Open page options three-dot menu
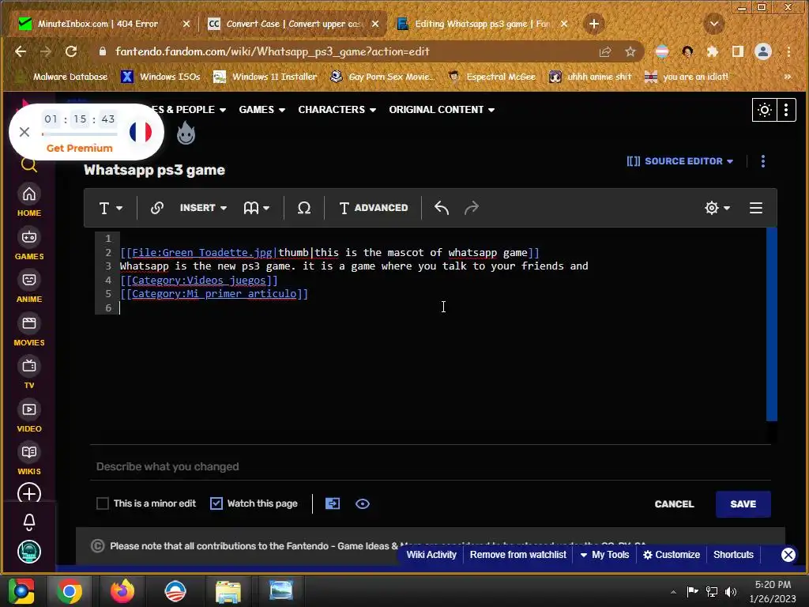Viewport: 809px width, 607px height. point(763,161)
